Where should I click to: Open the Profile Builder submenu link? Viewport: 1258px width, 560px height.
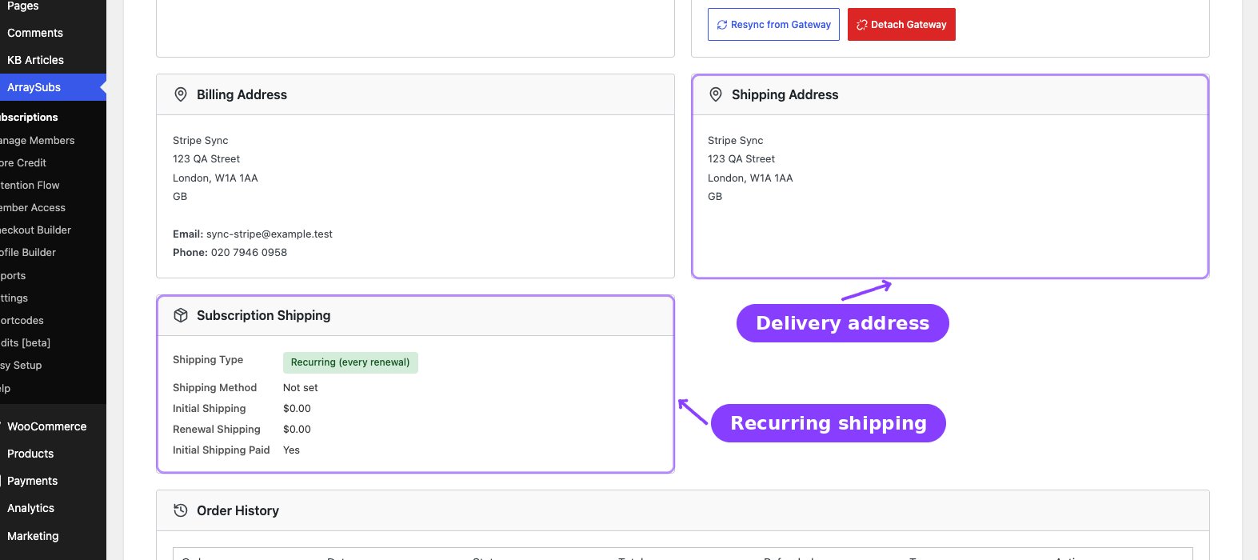28,252
